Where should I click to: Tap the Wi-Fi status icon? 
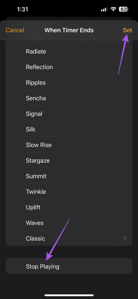114,9
